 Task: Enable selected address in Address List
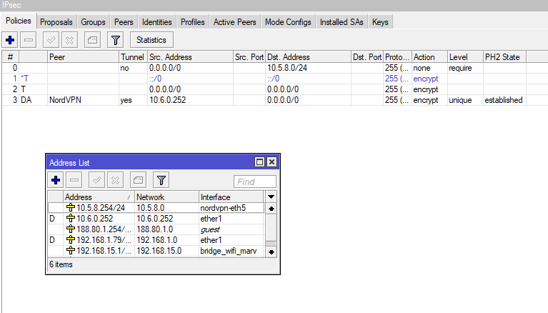(96, 181)
